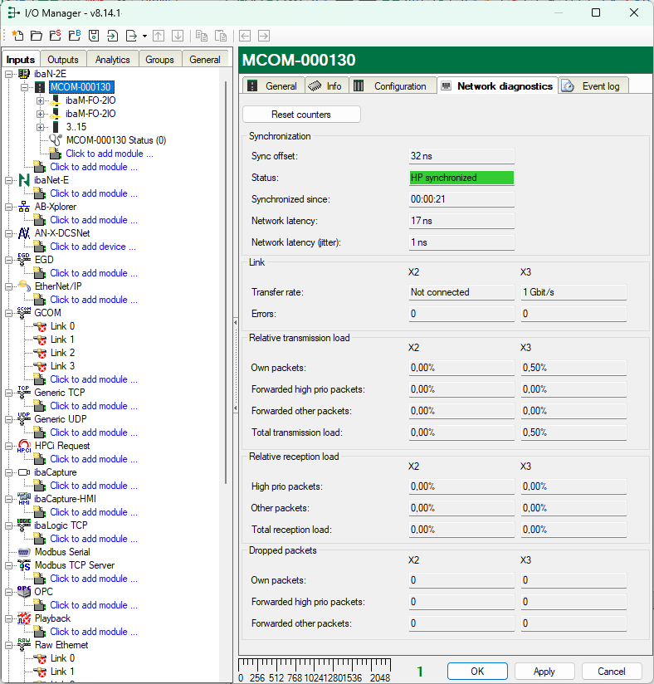Collapse the ibaN-2E tree node
Image resolution: width=654 pixels, height=684 pixels.
(x=9, y=74)
